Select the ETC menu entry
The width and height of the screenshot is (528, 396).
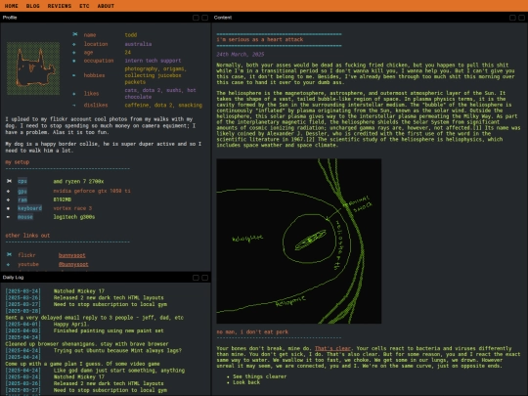(84, 6)
